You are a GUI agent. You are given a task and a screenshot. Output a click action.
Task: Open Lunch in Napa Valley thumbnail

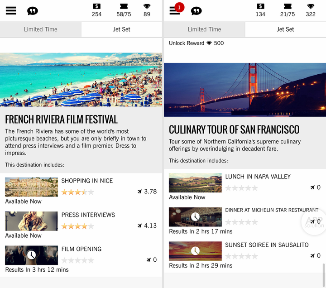tap(195, 183)
